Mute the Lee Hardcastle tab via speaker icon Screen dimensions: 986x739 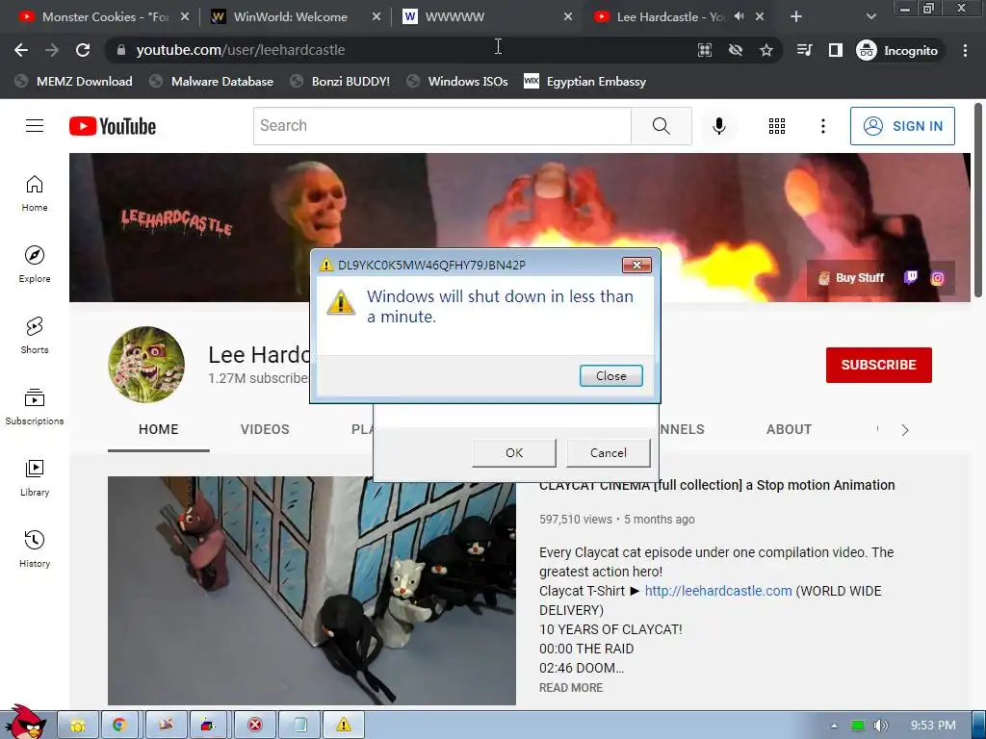[x=739, y=17]
